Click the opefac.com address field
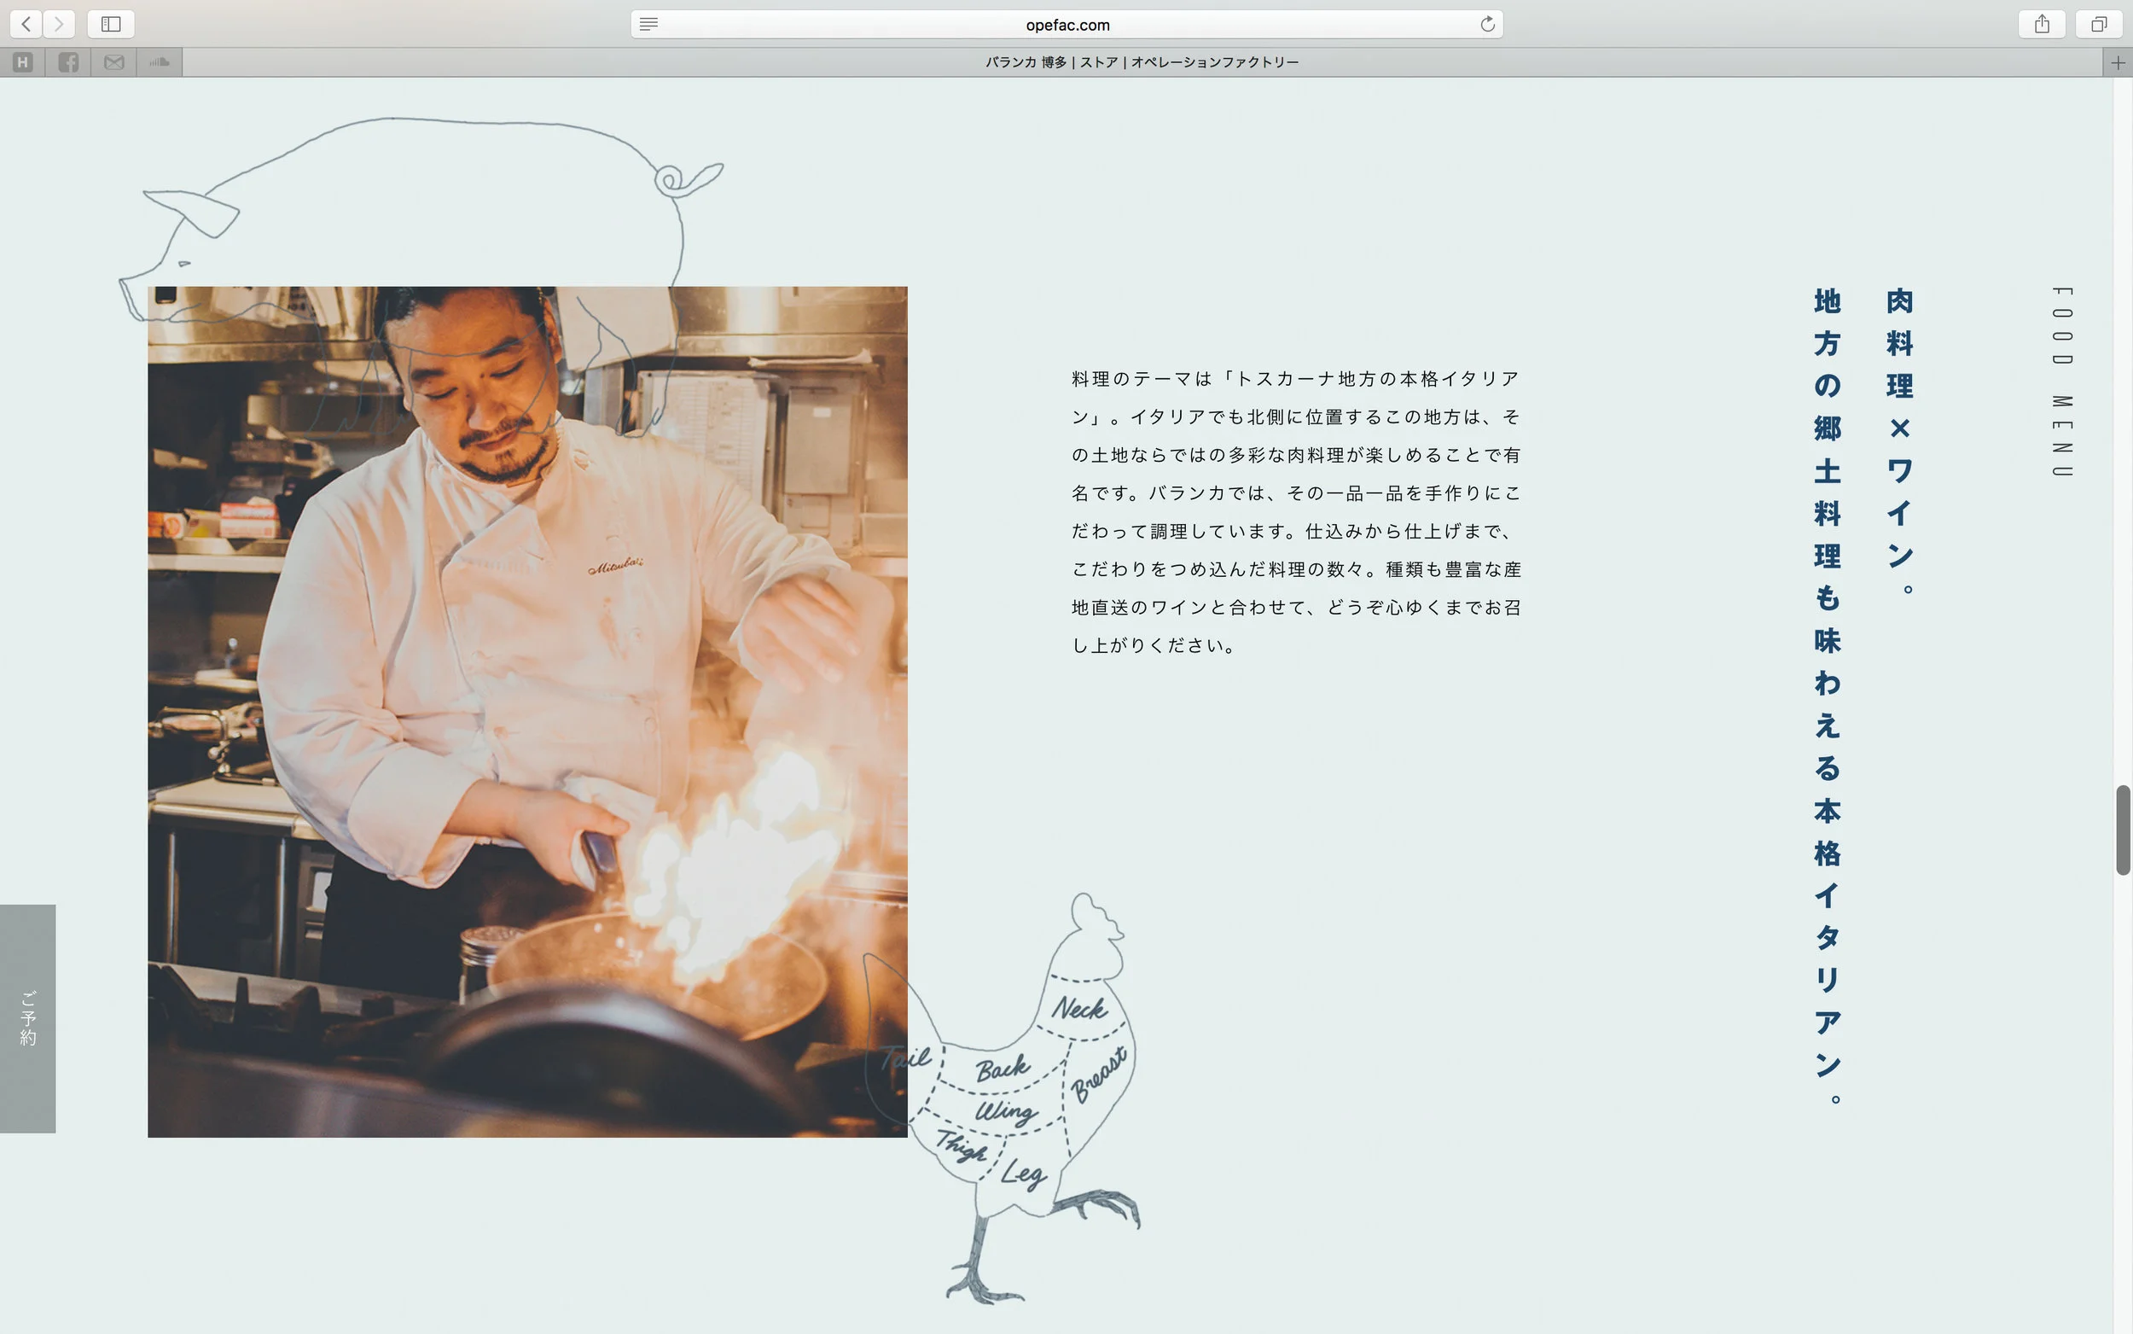The image size is (2133, 1334). tap(1067, 25)
